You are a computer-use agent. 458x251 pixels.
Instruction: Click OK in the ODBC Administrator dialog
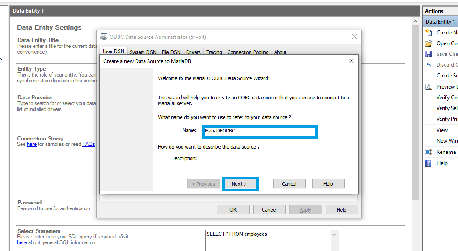coord(233,210)
